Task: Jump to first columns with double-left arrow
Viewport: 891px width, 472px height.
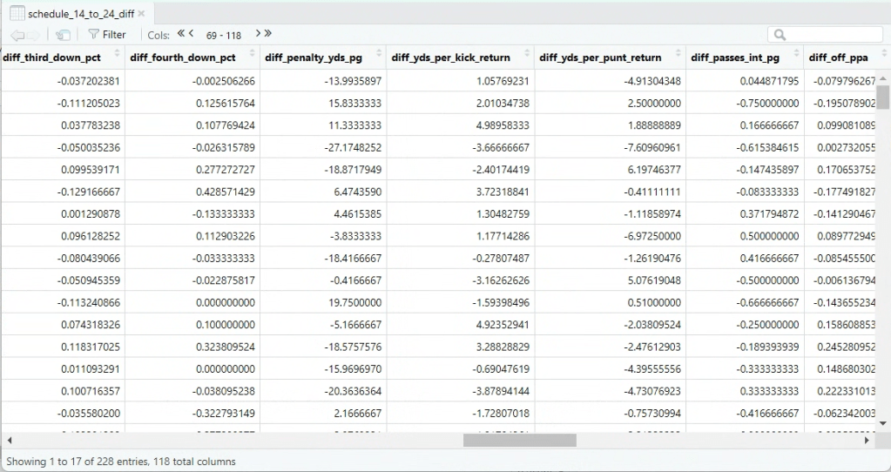Action: (x=181, y=34)
